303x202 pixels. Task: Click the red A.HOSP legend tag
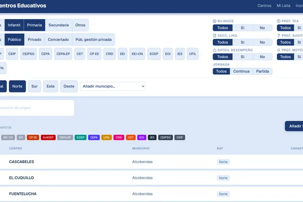coord(48,137)
